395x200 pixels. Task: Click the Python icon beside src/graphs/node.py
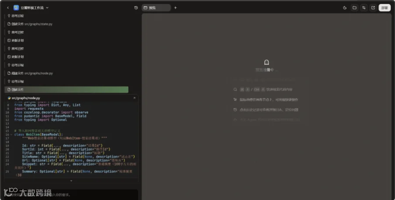point(9,98)
